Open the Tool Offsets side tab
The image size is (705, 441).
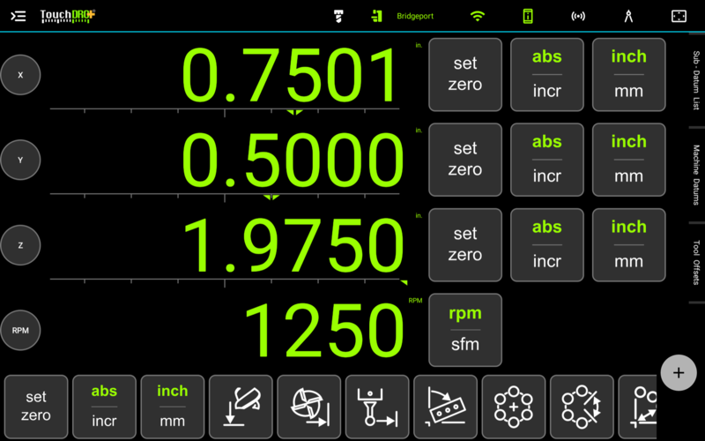[x=696, y=262]
